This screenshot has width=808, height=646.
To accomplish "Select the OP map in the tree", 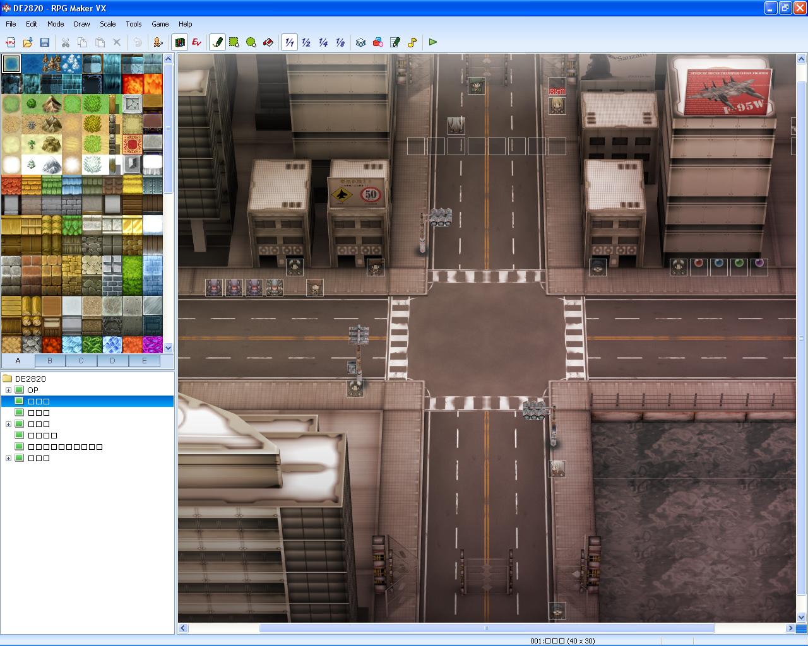I will [x=33, y=391].
